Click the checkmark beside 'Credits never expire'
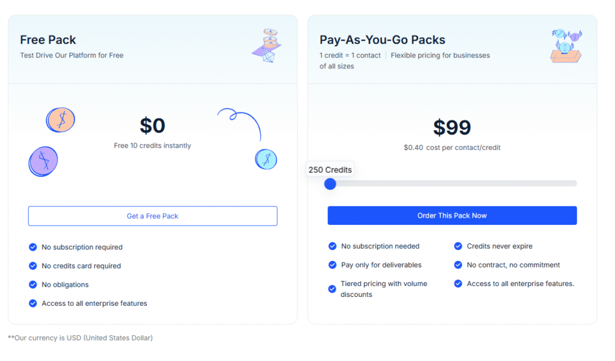 [458, 246]
